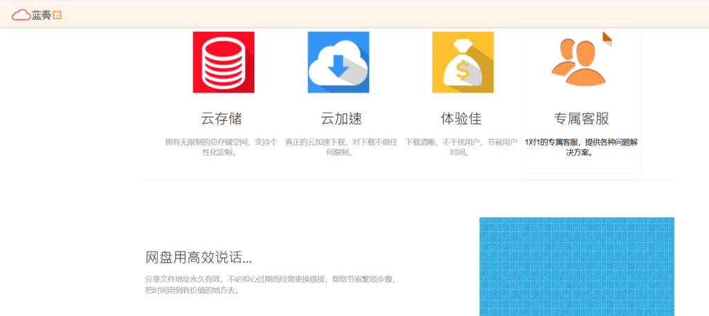Click the 分享文件地址永久有效 paragraph
This screenshot has height=316, width=709.
tap(271, 284)
